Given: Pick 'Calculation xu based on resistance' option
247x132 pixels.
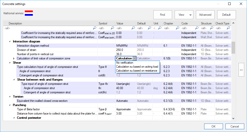Looking at the screenshot, I should 137,71.
